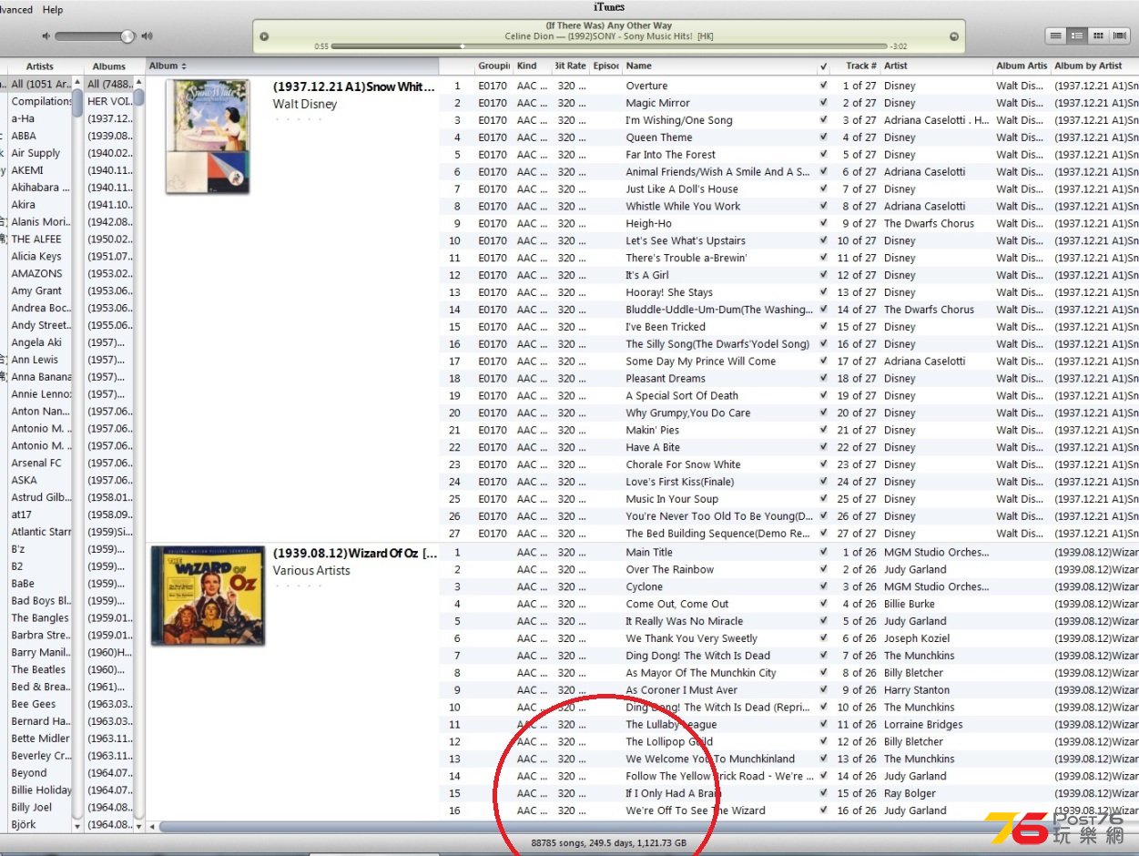Click the Wizard Of Oz album artwork
Screen dimensions: 1139x856
coord(208,596)
